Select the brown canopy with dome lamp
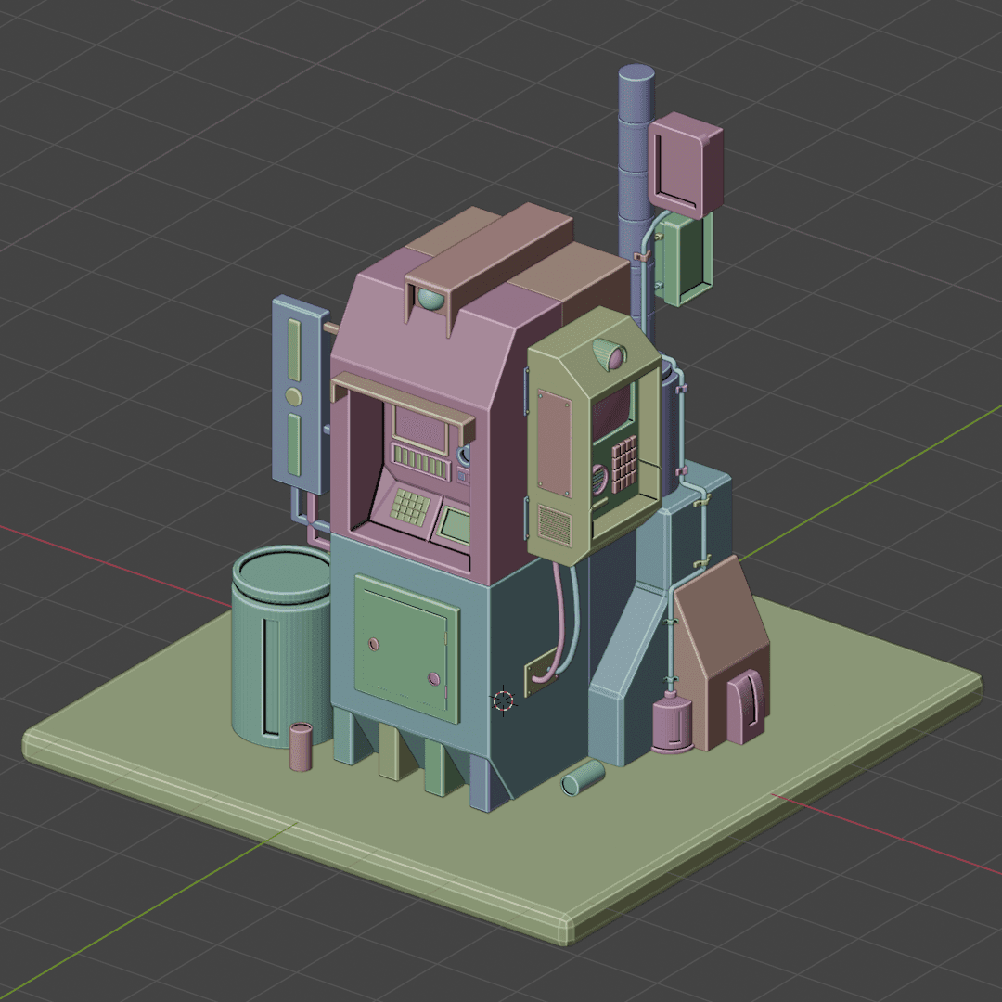1002x1002 pixels. tap(489, 268)
